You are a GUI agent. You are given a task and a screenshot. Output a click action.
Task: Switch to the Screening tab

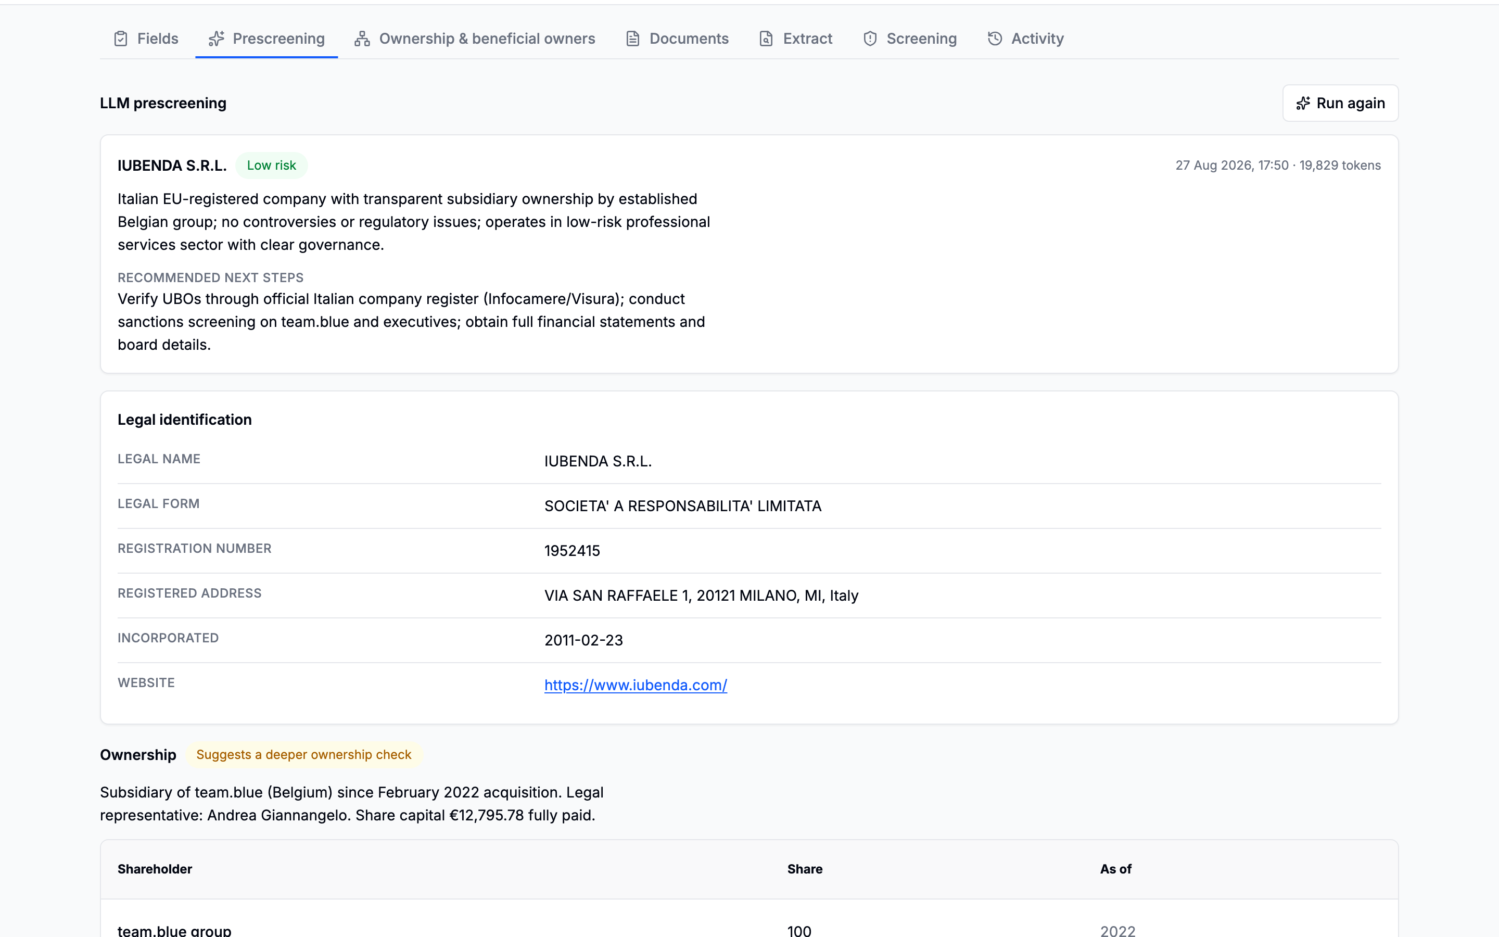point(910,39)
